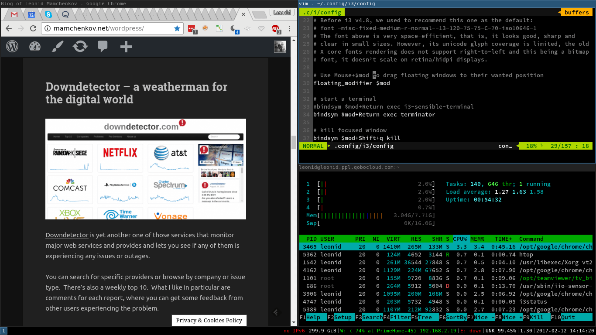The width and height of the screenshot is (596, 335).
Task: Click the handshake extension icon
Action: (247, 28)
